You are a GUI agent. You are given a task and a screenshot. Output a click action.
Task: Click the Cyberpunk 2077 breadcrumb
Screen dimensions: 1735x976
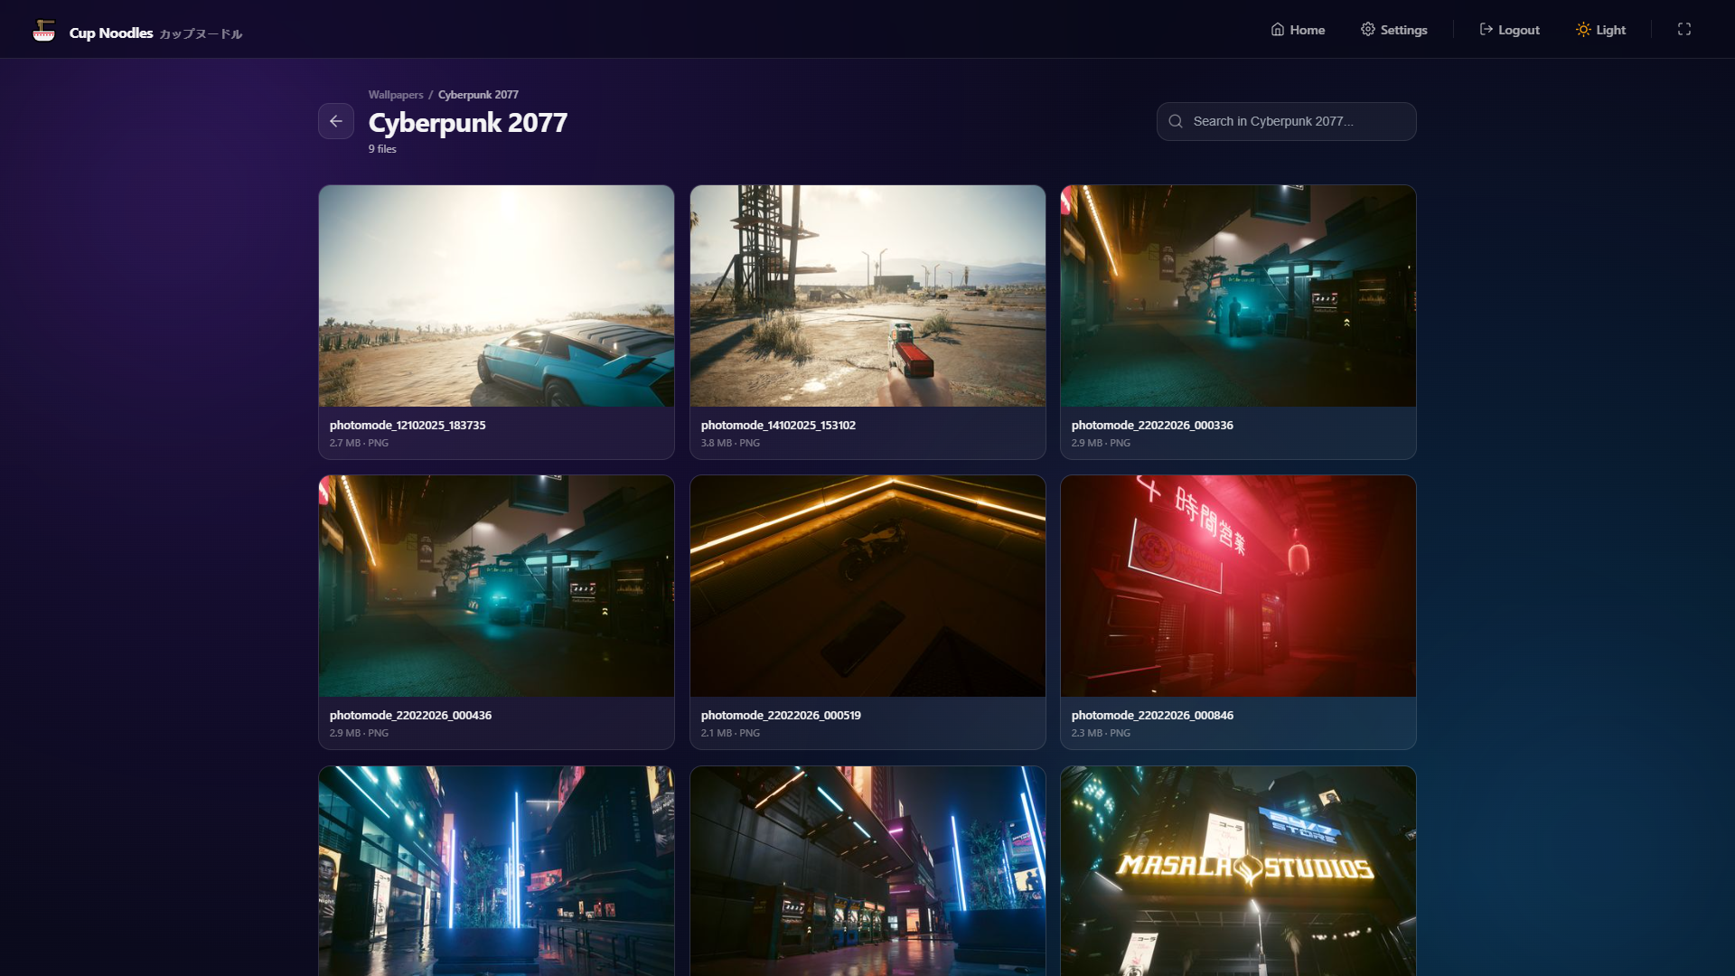click(x=478, y=95)
